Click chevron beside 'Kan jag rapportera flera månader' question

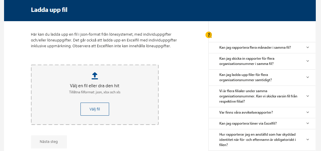coord(308,48)
